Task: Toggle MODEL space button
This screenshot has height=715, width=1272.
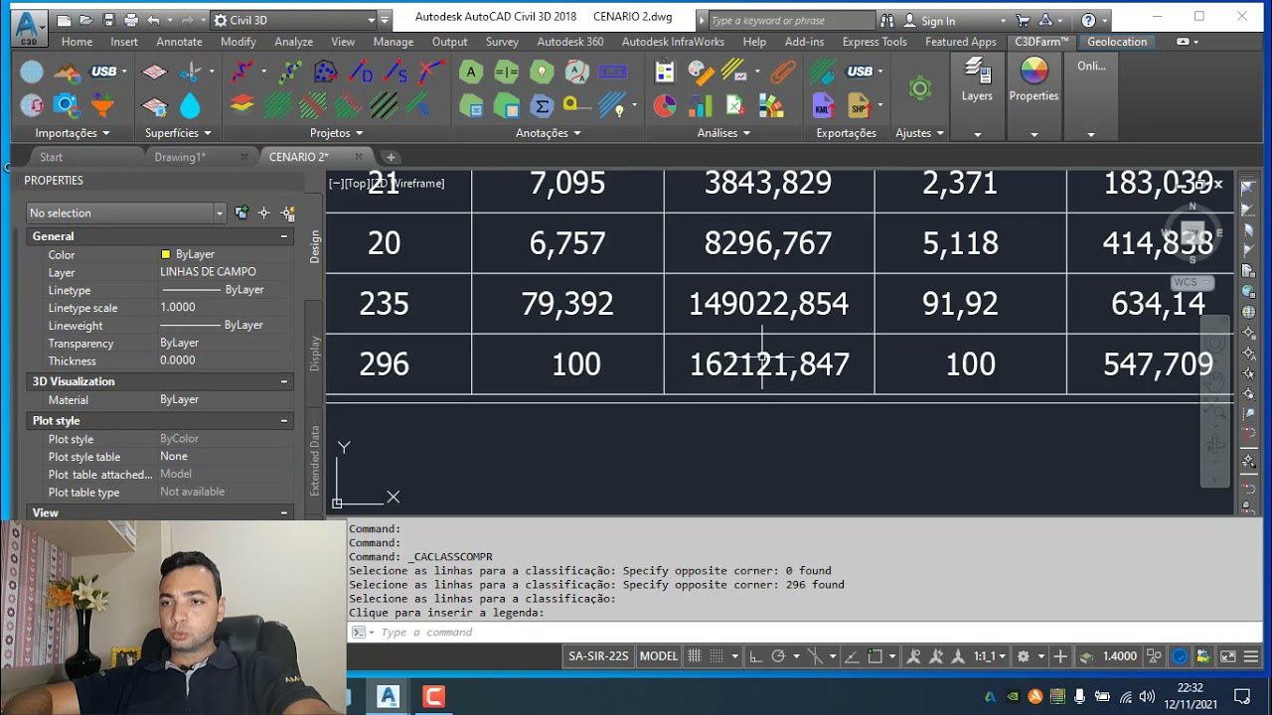Action: click(x=658, y=656)
